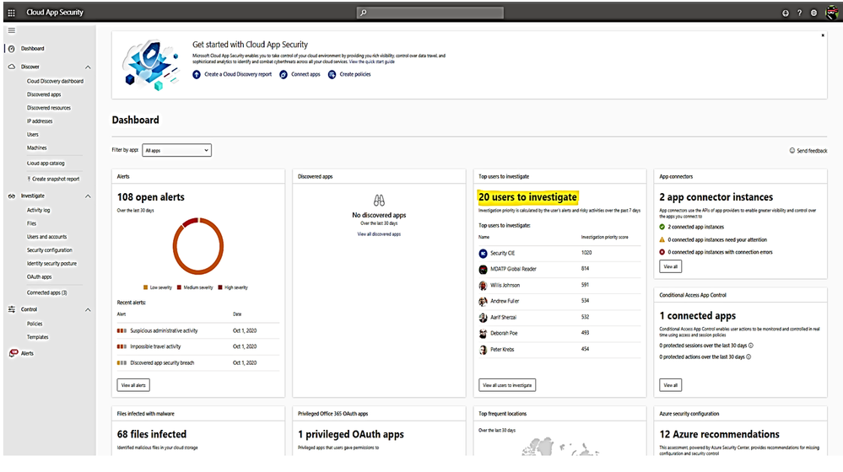Click 68 files infected heading
The height and width of the screenshot is (472, 843).
tap(152, 434)
